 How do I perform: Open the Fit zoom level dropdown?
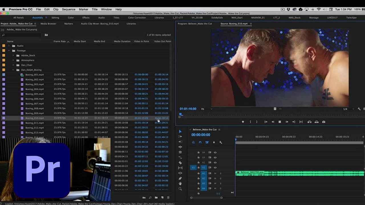206,109
